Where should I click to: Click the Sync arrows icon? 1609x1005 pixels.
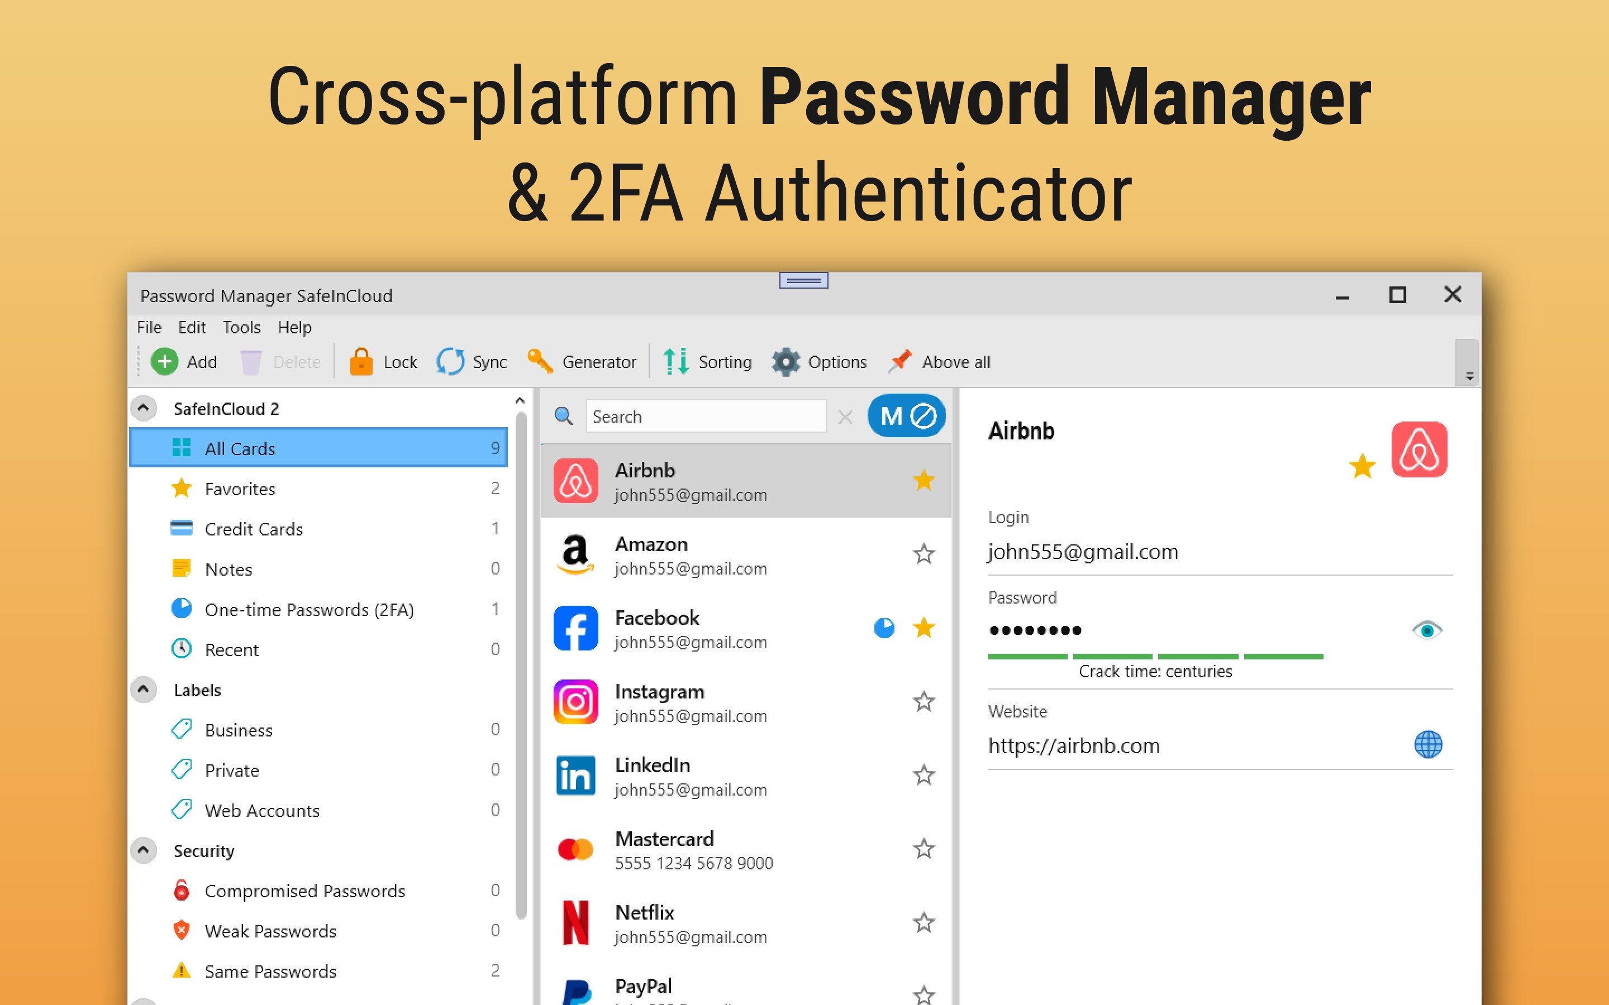point(450,362)
